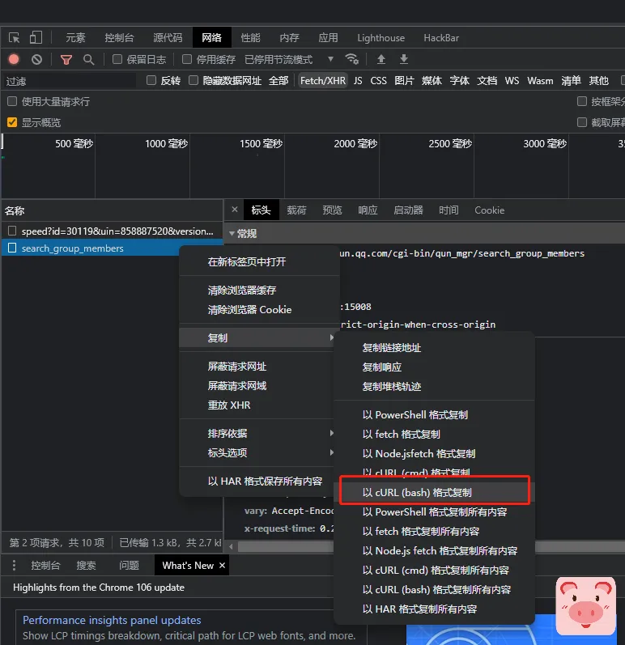
Task: Activate the inspect element picker icon
Action: click(x=14, y=38)
